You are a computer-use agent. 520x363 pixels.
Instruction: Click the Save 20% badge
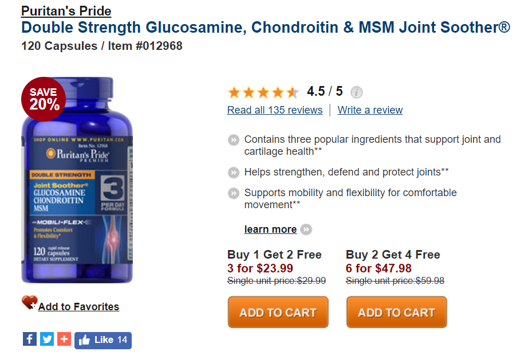click(44, 99)
